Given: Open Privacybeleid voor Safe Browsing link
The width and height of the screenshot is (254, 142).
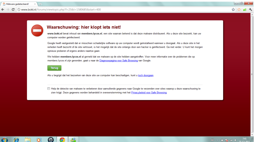Looking at the screenshot, I should (x=149, y=93).
